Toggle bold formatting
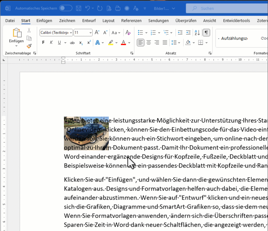 tap(43, 43)
